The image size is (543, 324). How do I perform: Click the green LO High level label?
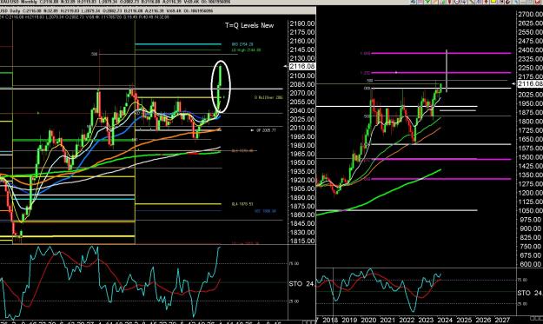coord(246,50)
